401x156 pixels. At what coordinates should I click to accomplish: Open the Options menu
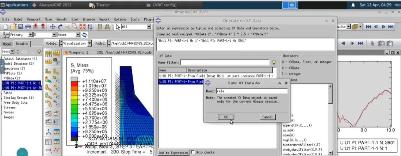click(120, 19)
